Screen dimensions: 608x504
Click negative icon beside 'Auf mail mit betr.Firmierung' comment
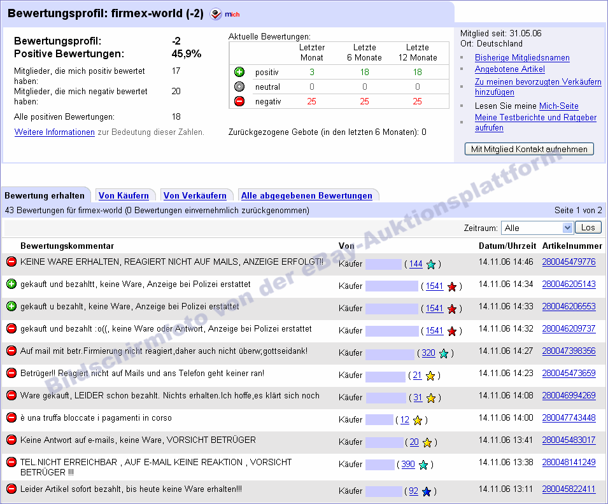coord(11,351)
